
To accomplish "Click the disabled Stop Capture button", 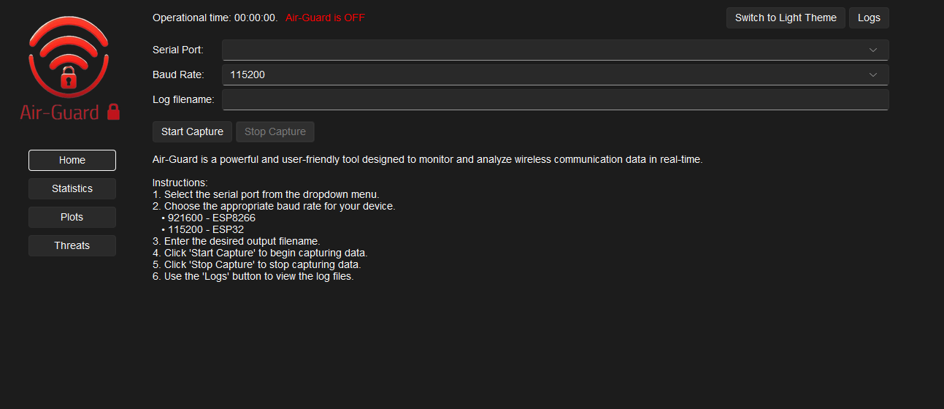I will (x=275, y=131).
